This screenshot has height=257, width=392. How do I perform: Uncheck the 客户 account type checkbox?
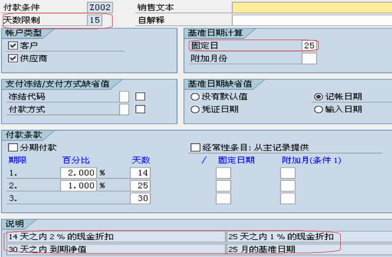click(x=13, y=46)
